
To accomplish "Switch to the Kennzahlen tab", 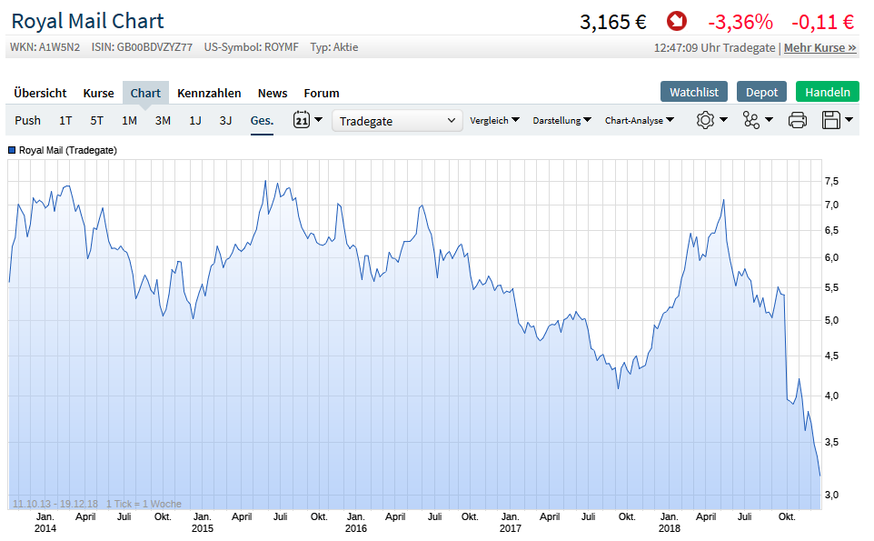I will click(x=209, y=93).
